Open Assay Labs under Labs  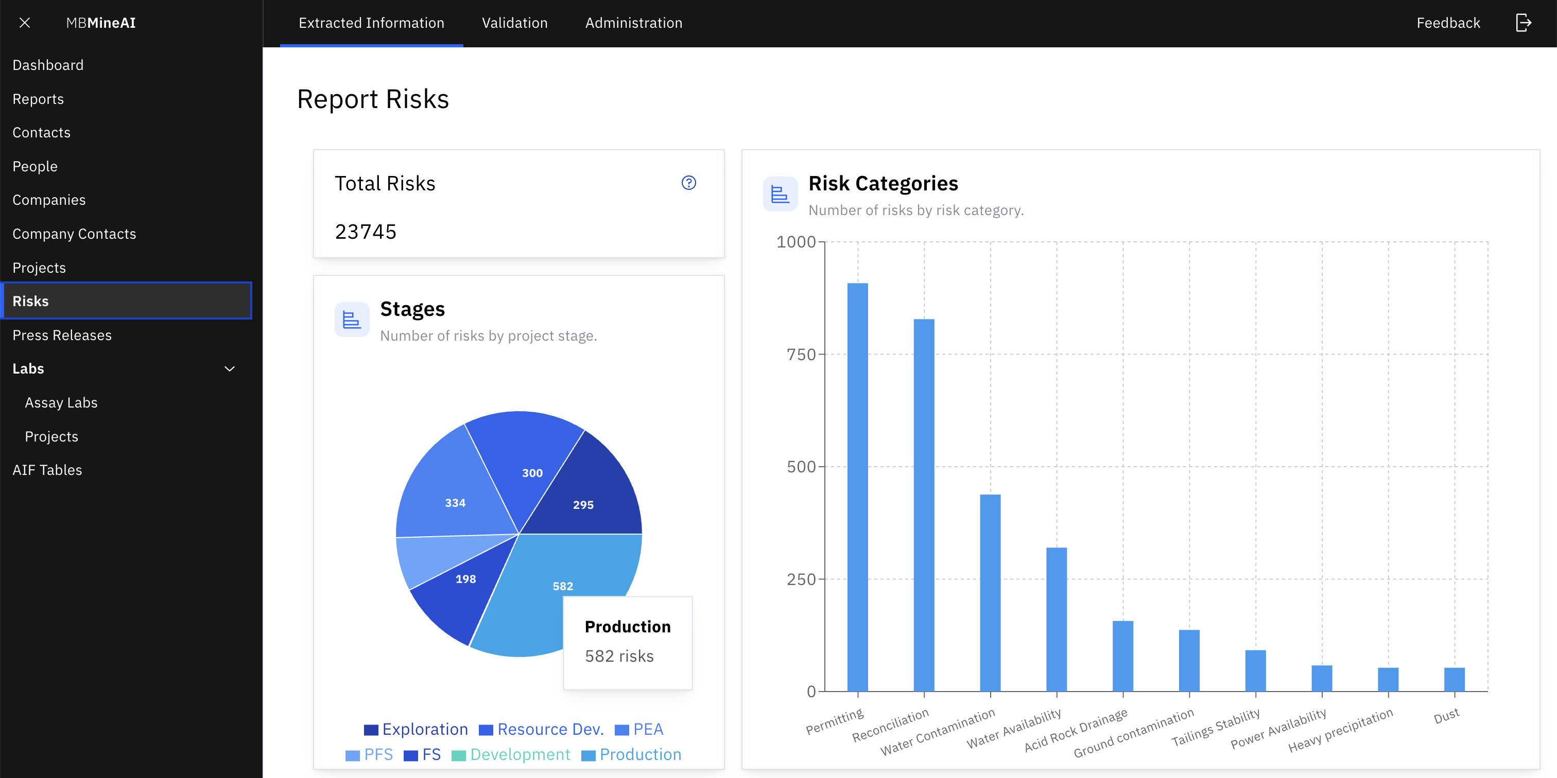coord(60,402)
